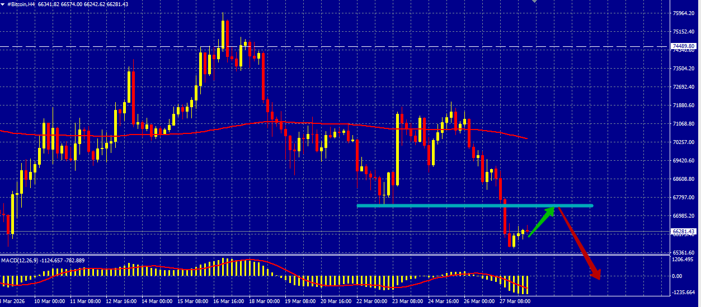Image resolution: width=701 pixels, height=307 pixels.
Task: Click the chart shift marker triangle at top
Action: coord(535,2)
